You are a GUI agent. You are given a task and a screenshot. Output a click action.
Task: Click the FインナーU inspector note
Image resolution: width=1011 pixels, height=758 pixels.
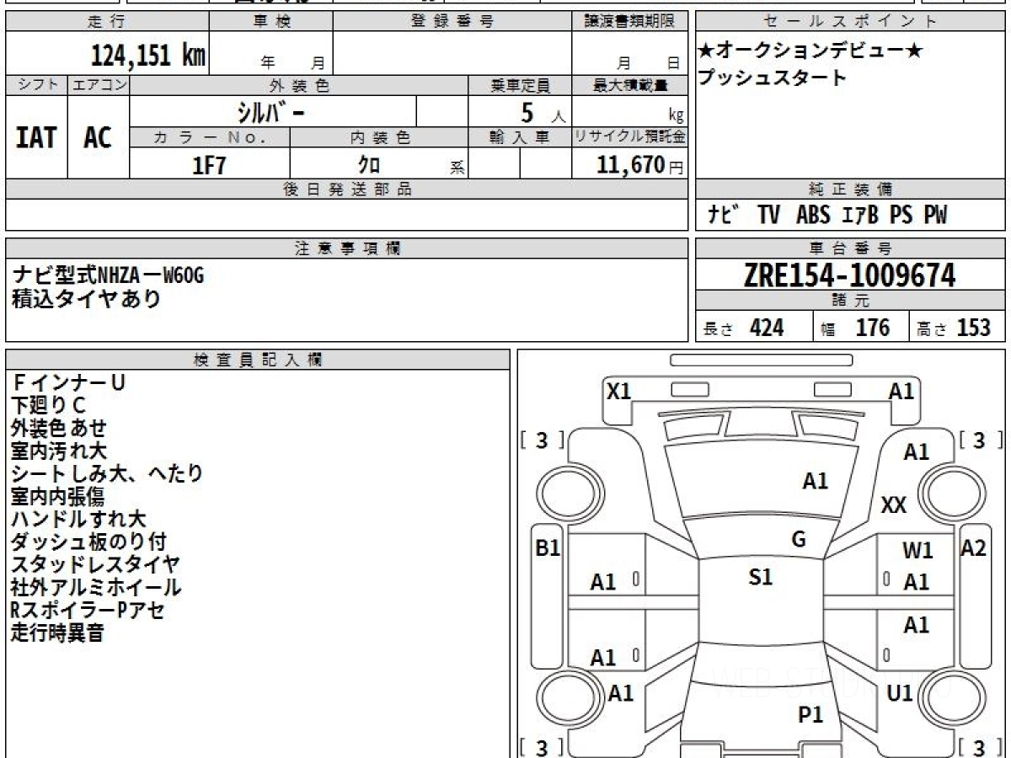[68, 383]
